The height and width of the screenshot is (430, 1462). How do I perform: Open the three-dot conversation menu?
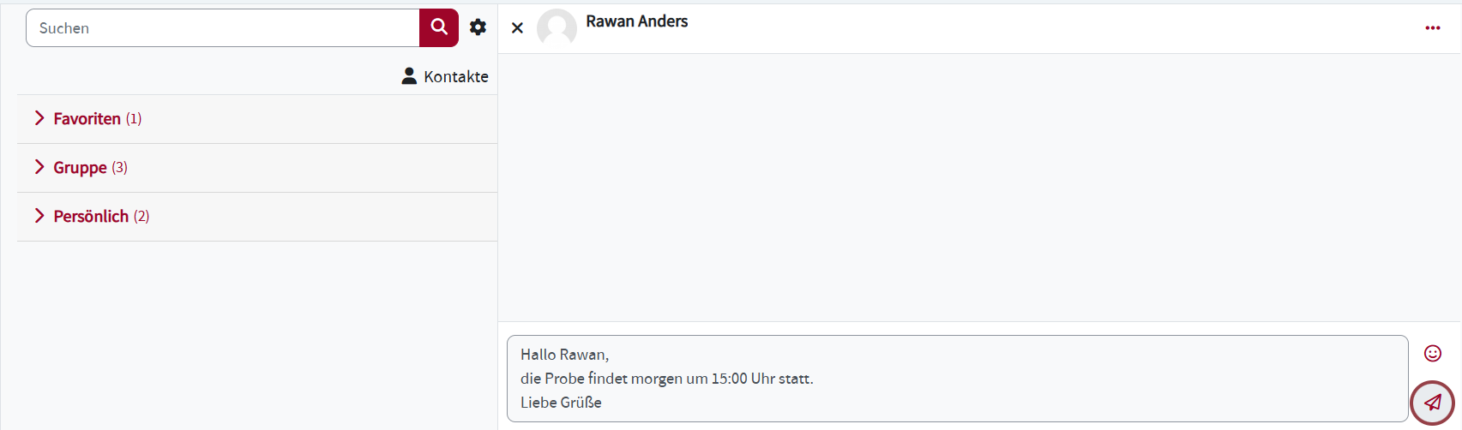pos(1432,28)
